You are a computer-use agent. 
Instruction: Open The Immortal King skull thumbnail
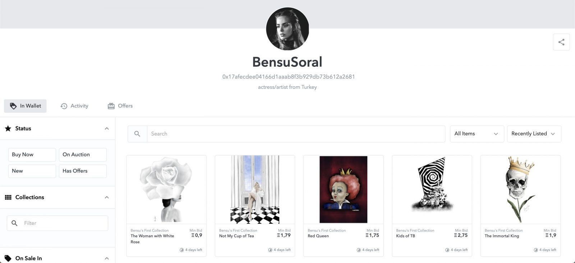[x=520, y=189]
